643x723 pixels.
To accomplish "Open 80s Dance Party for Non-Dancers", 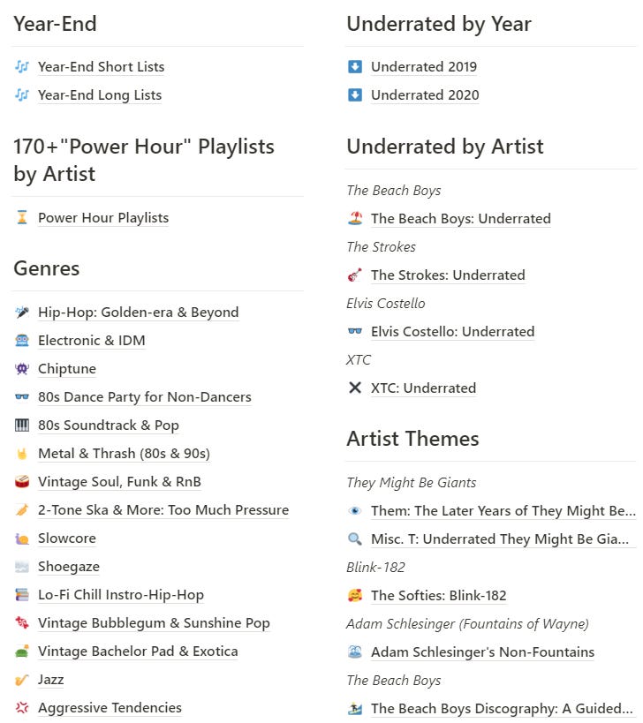I will [x=144, y=397].
